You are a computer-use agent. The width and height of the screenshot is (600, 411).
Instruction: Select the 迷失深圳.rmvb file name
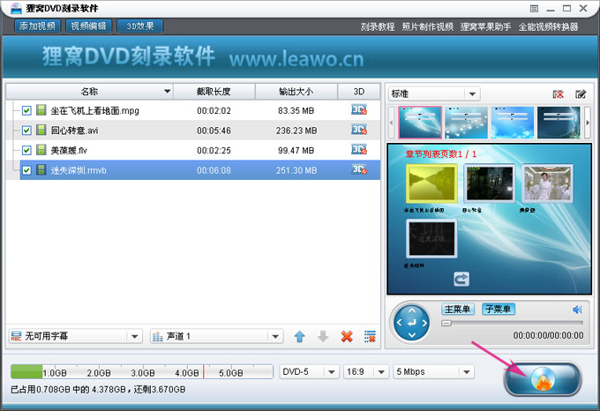click(x=79, y=170)
